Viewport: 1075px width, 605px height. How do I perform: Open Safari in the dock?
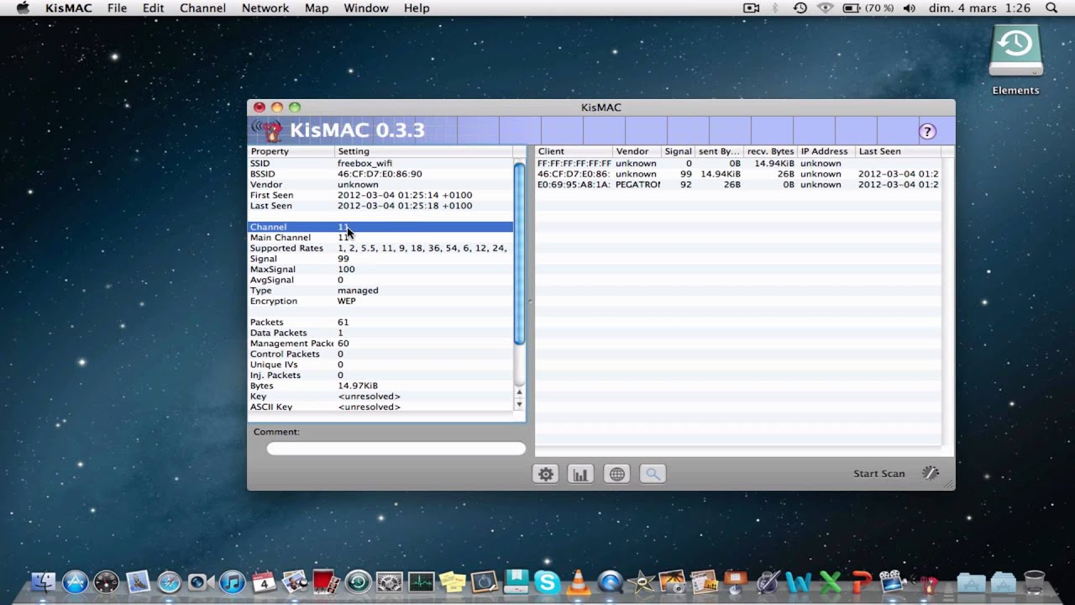click(x=169, y=581)
